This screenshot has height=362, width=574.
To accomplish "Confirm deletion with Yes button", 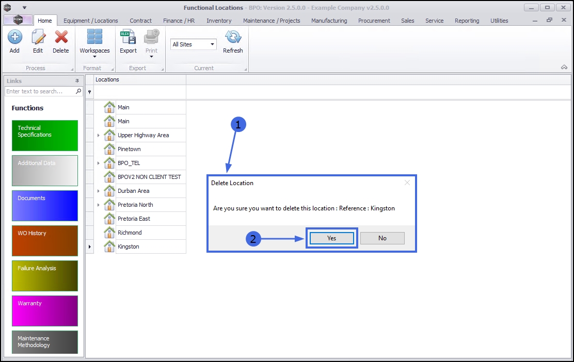I will 332,238.
